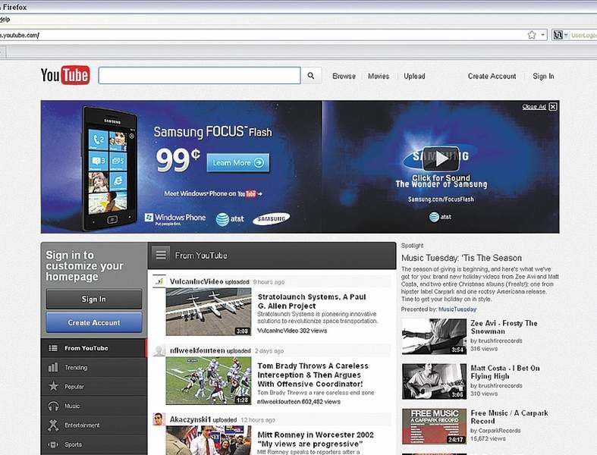This screenshot has width=597, height=455.
Task: Click Music Tuesday: 'Tis The Season heading
Action: coord(461,258)
